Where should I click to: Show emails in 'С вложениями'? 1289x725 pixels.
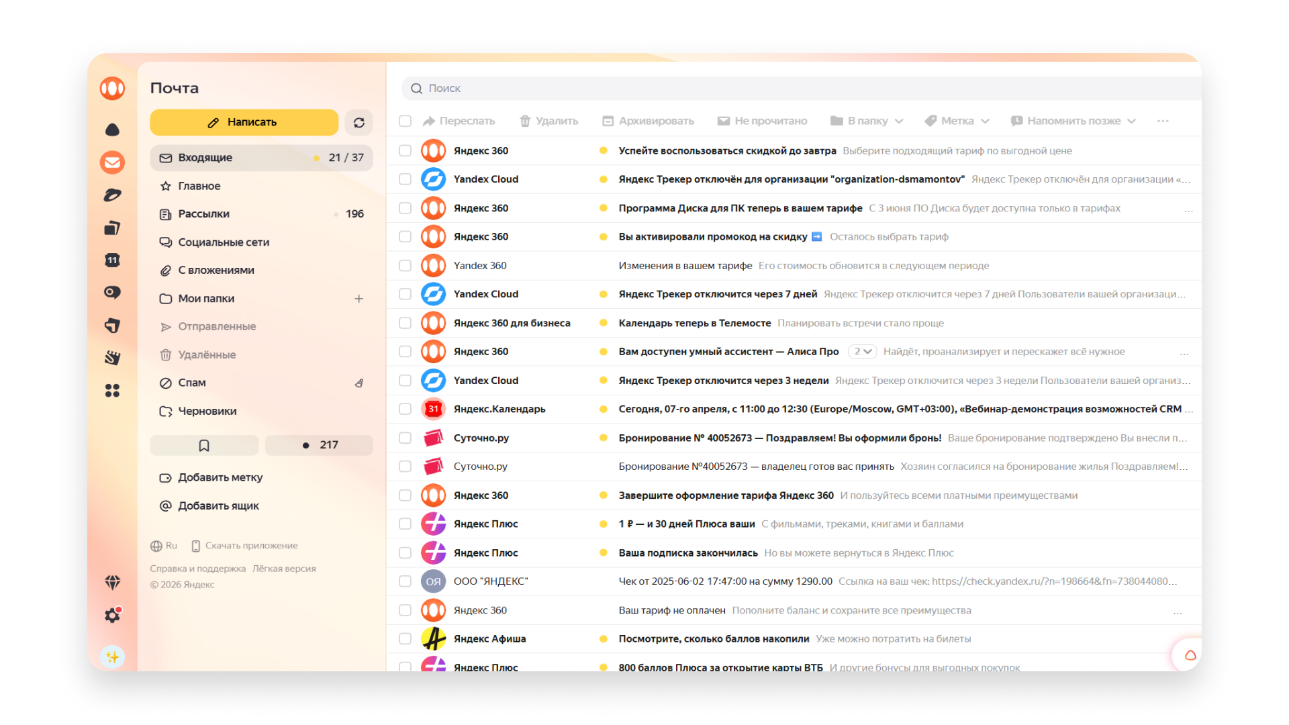pyautogui.click(x=261, y=271)
